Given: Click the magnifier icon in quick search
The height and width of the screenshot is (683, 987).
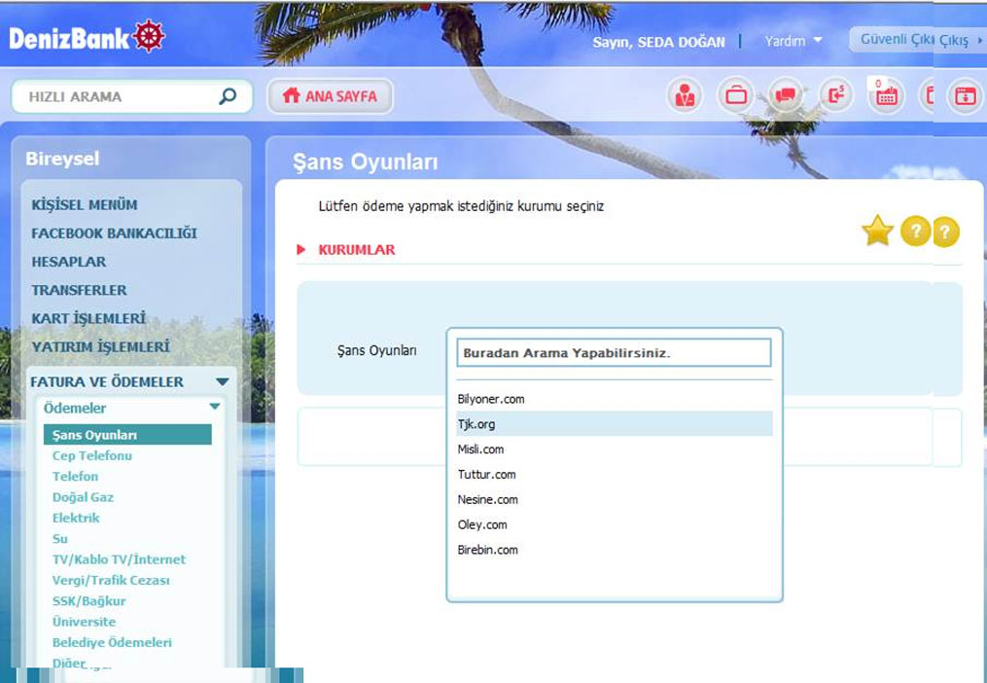Looking at the screenshot, I should (x=228, y=96).
